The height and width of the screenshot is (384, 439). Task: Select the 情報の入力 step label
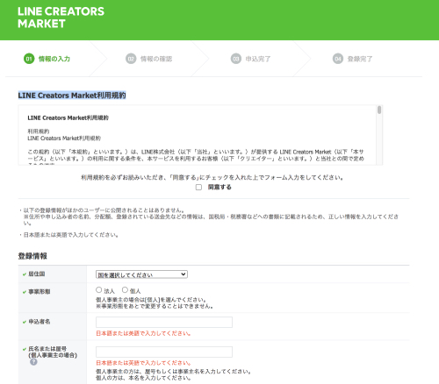[54, 59]
